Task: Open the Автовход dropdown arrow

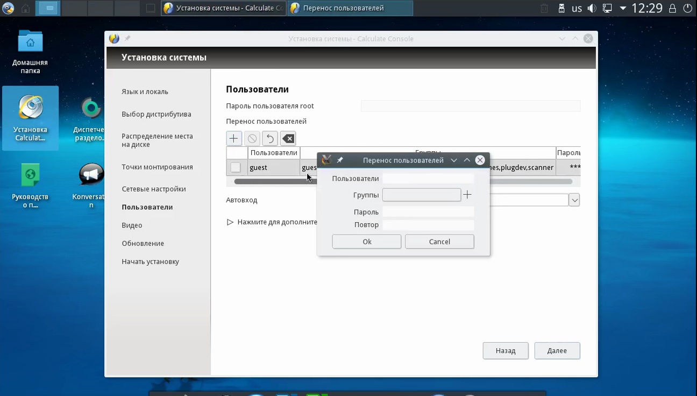Action: [574, 200]
